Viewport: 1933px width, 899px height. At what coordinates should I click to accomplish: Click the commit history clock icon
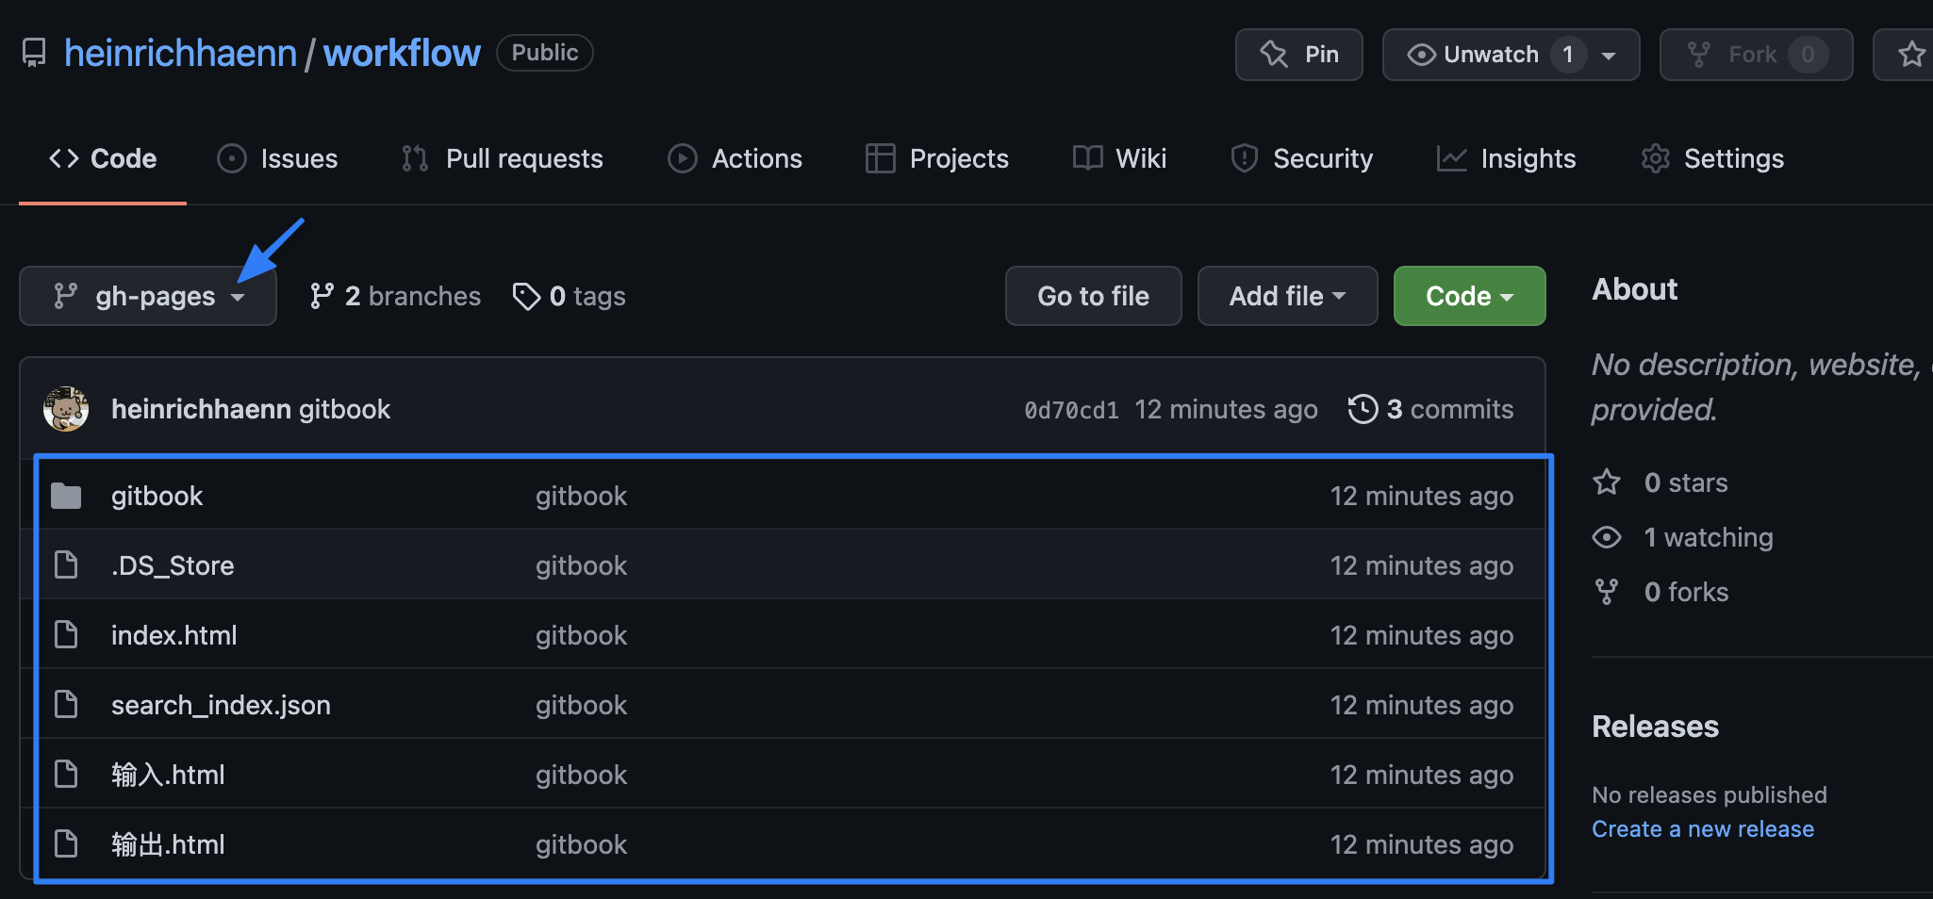1363,409
